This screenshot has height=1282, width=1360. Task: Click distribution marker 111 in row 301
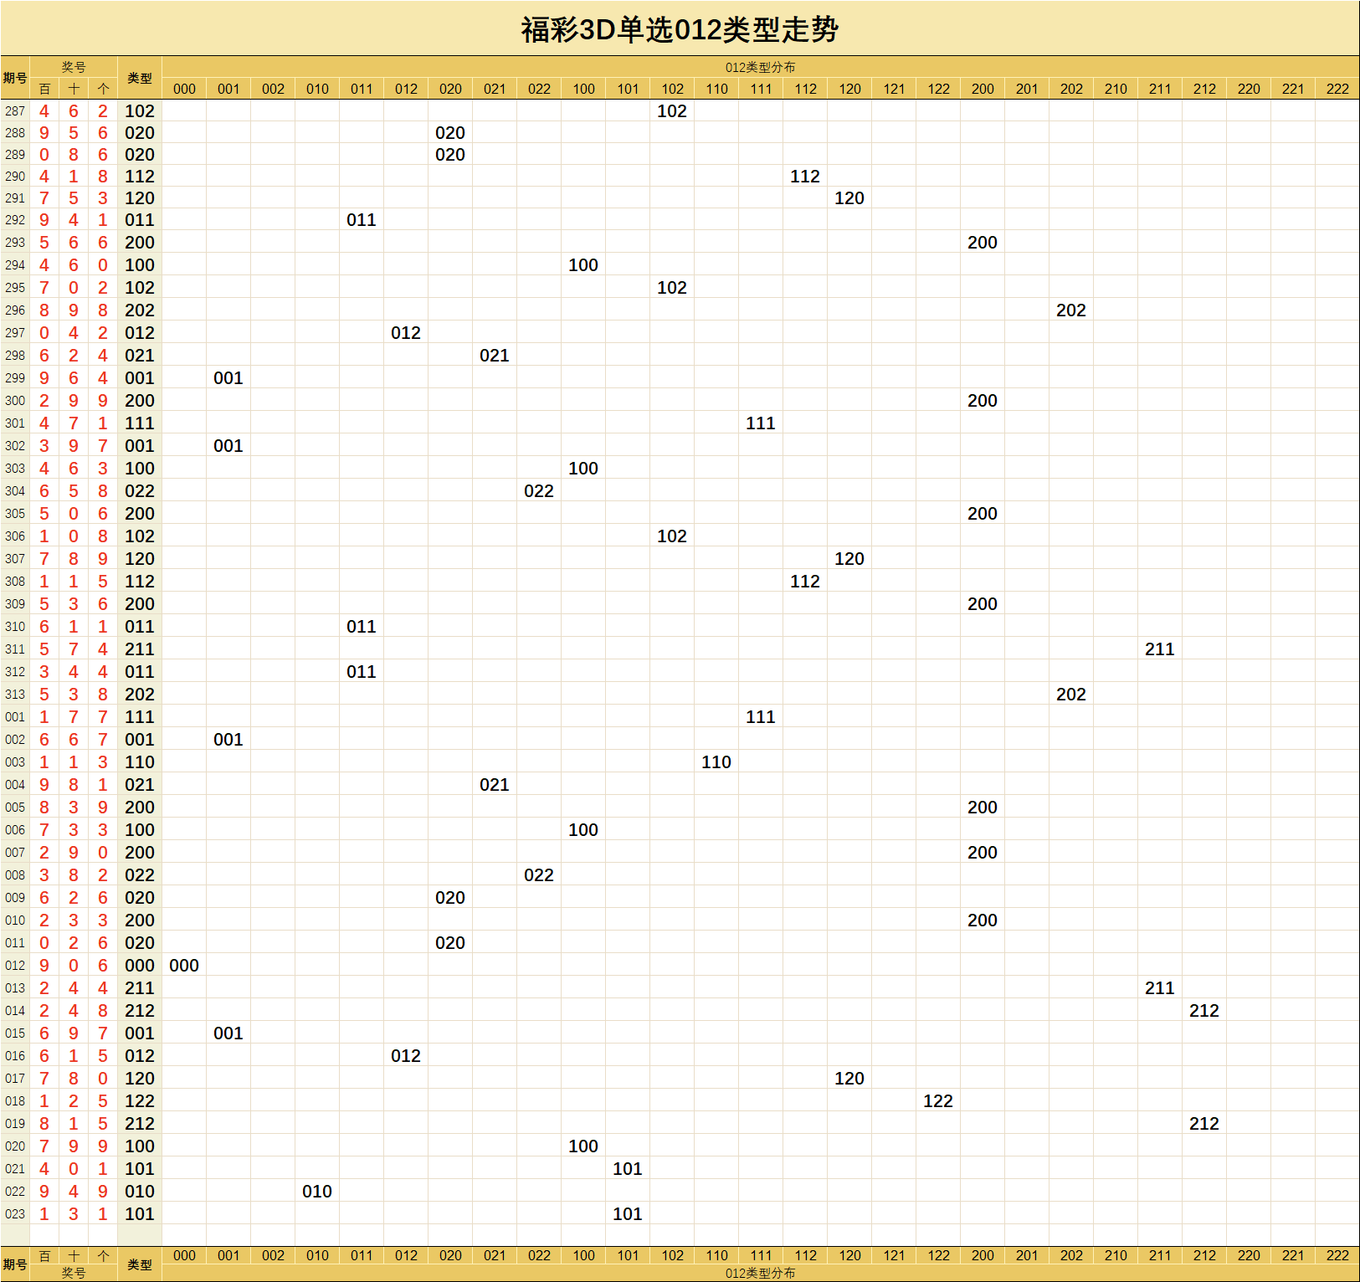click(x=761, y=423)
